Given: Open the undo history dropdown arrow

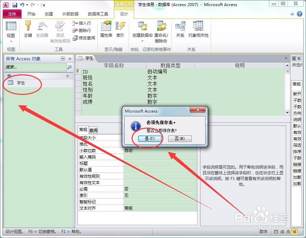Looking at the screenshot, I should click(x=27, y=5).
